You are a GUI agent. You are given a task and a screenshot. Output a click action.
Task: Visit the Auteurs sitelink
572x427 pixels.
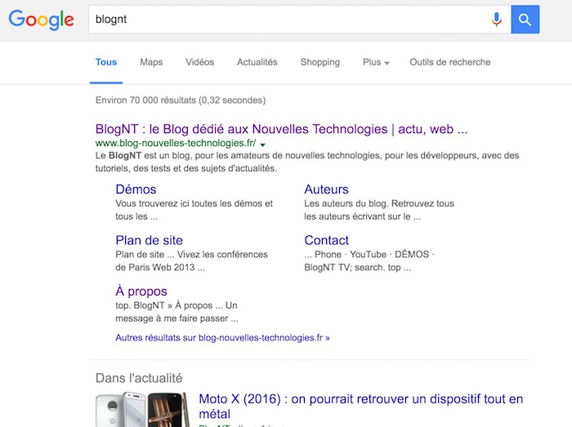click(326, 189)
